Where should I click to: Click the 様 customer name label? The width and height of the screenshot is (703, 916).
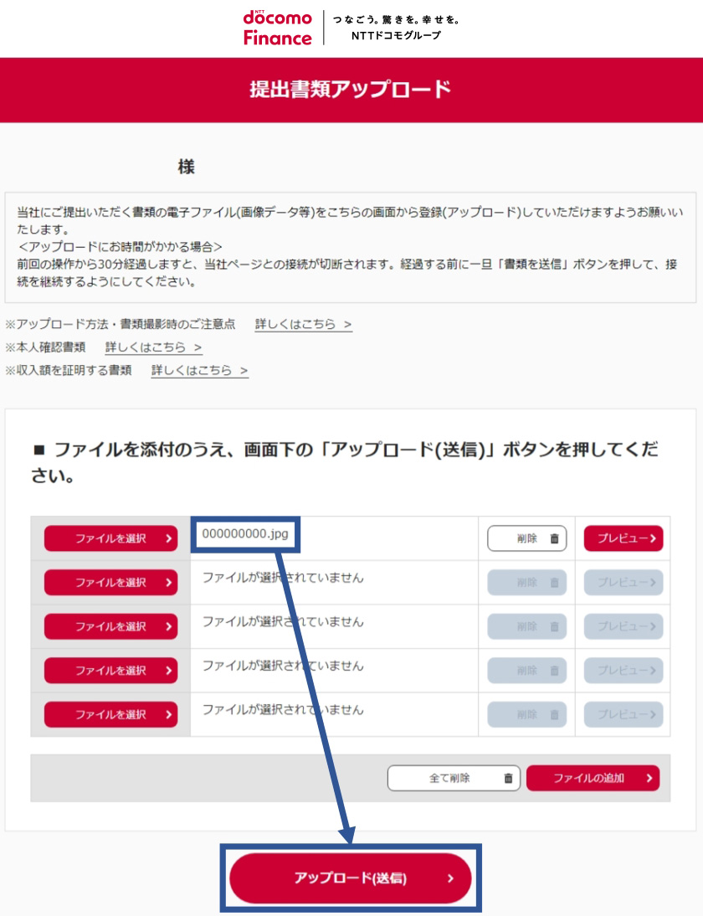[x=187, y=167]
